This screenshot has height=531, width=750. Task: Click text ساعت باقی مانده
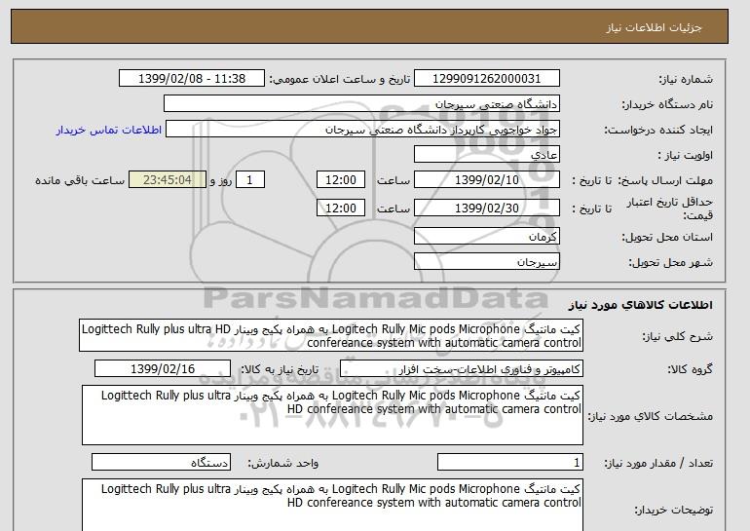80,180
